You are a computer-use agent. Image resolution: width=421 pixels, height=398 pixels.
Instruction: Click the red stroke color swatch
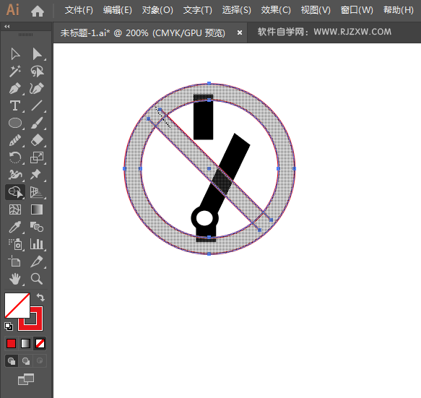[30, 319]
